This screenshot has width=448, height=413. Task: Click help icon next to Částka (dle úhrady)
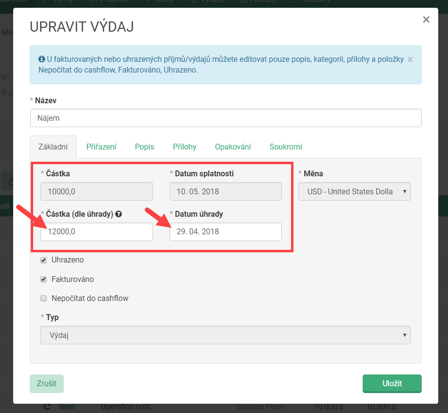tap(118, 214)
